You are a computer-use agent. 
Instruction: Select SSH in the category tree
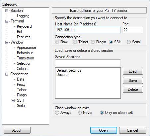tap(21, 100)
